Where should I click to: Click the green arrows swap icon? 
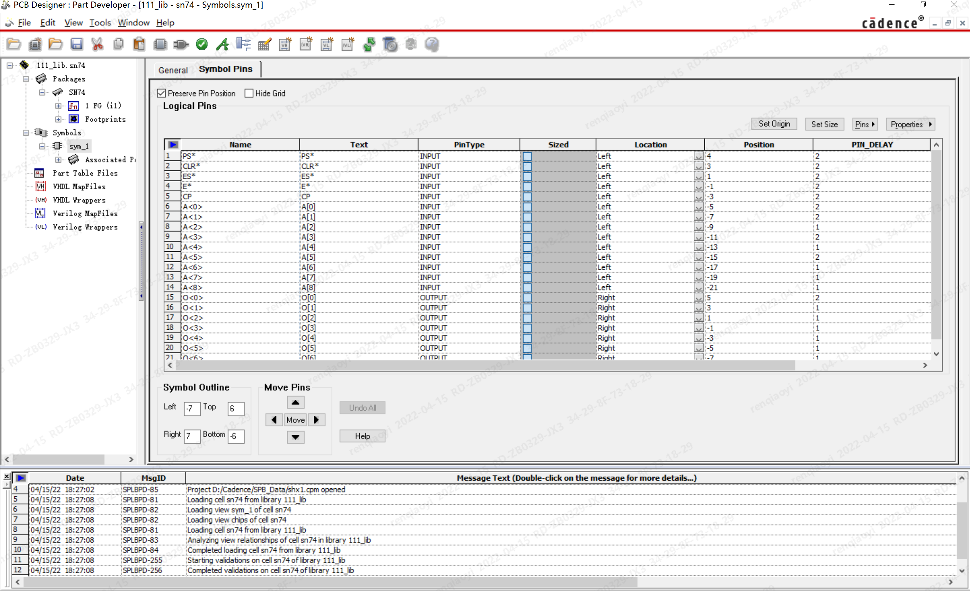[x=369, y=44]
